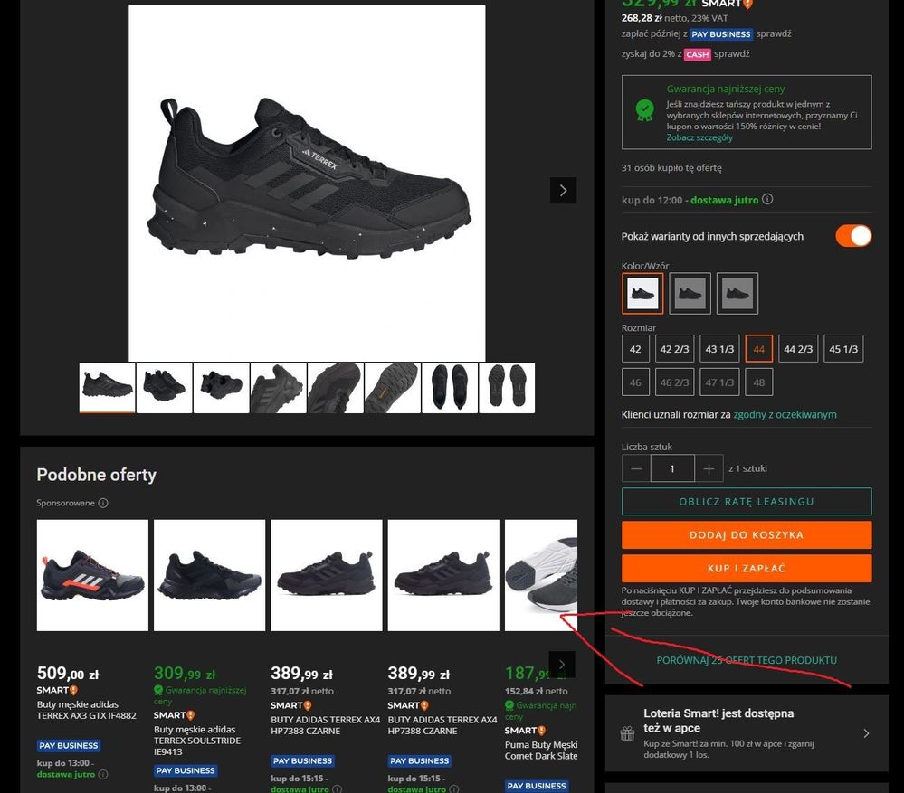Click PAY BUSINESS badge under 509,00 zł offer
The image size is (904, 793).
[x=69, y=746]
